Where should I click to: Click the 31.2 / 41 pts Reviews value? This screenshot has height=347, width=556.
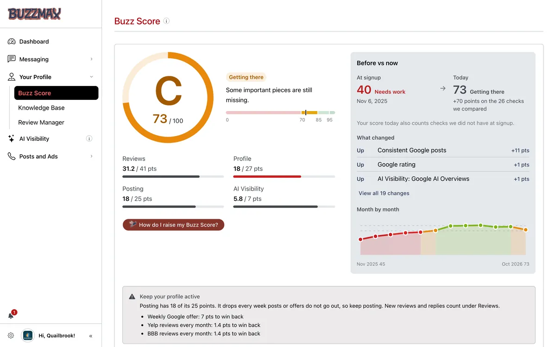(x=139, y=169)
